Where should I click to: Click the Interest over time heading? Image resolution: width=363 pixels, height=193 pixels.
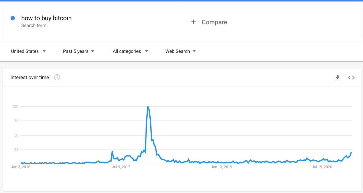pos(30,78)
